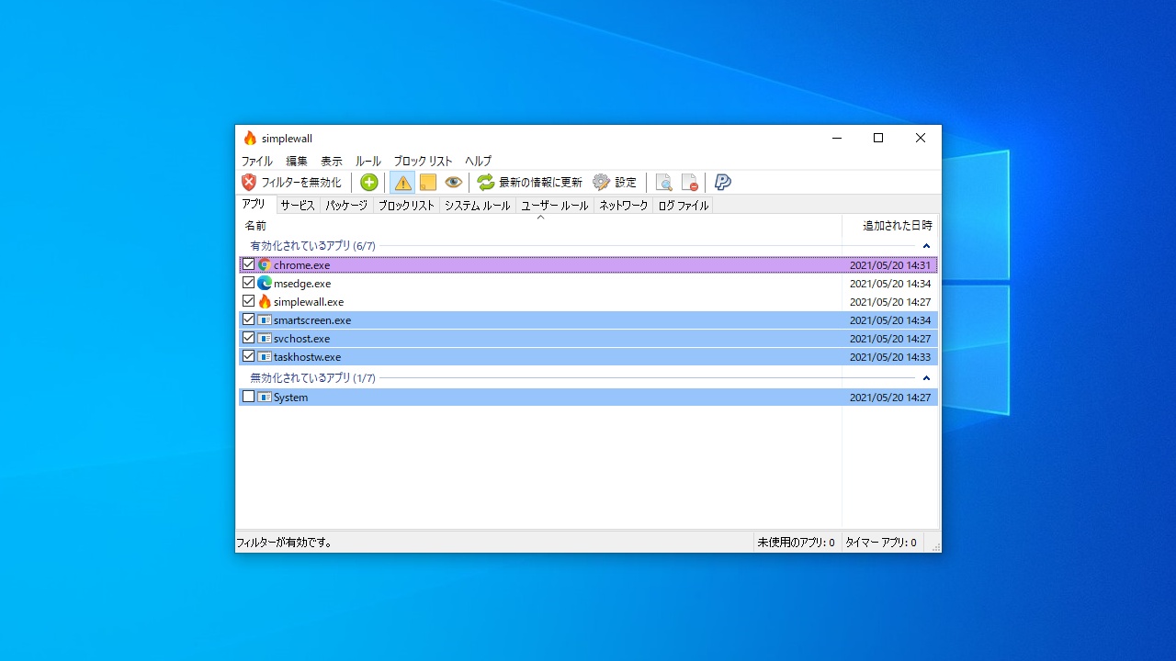This screenshot has height=661, width=1176.
Task: Select msedge.exe date 2021/05/20 14:34
Action: (x=890, y=284)
